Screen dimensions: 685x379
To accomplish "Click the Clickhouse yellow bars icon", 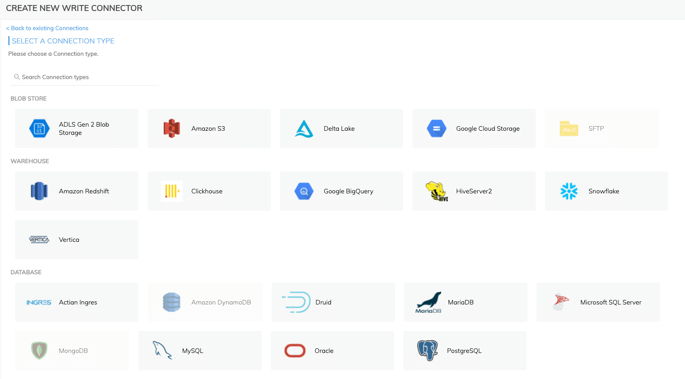I will 172,191.
